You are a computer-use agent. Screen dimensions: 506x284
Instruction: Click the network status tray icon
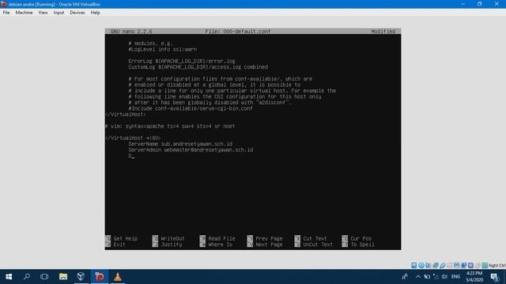(436, 277)
